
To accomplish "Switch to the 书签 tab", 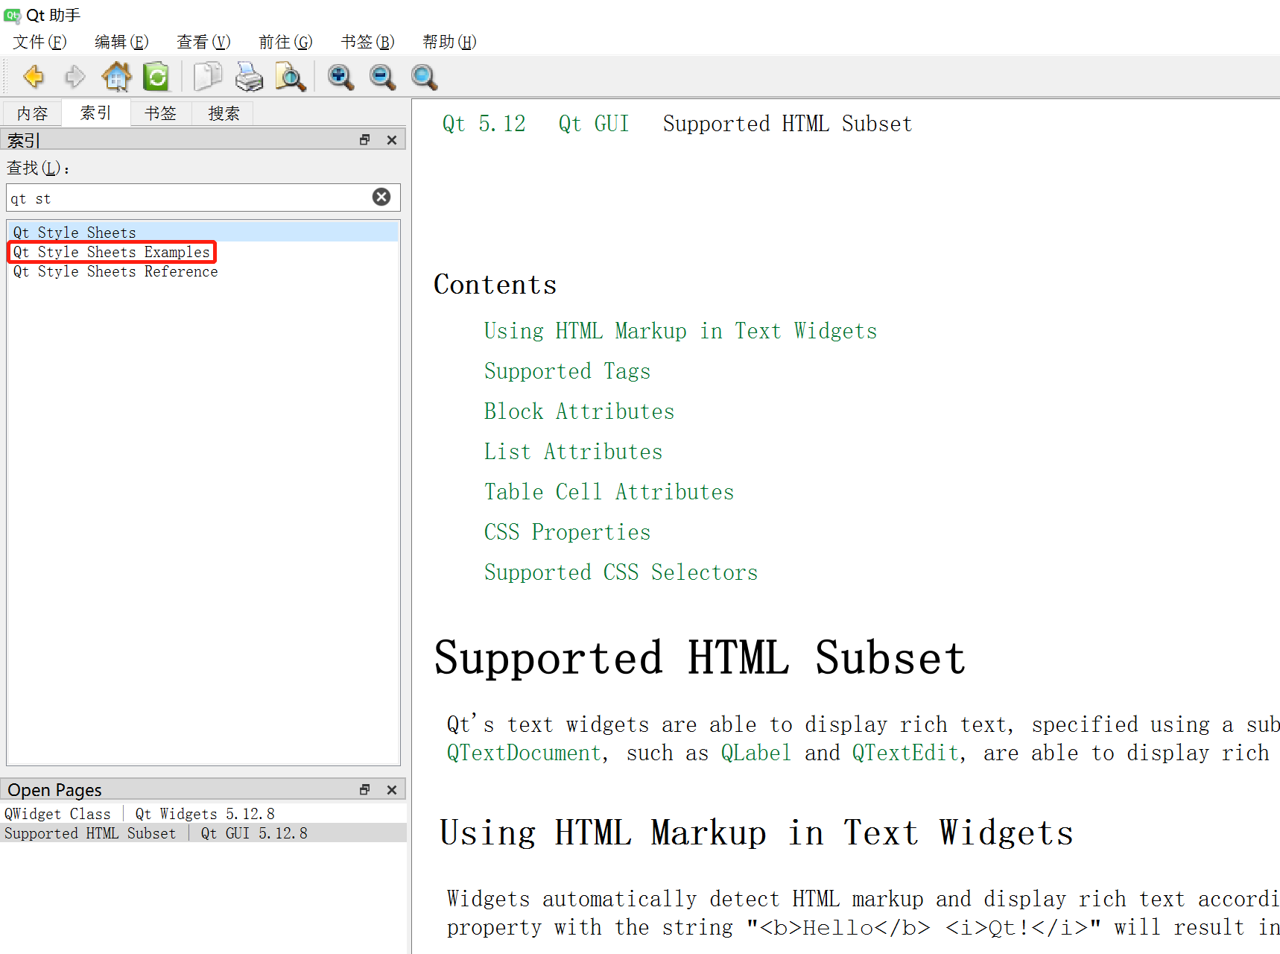I will (x=160, y=113).
